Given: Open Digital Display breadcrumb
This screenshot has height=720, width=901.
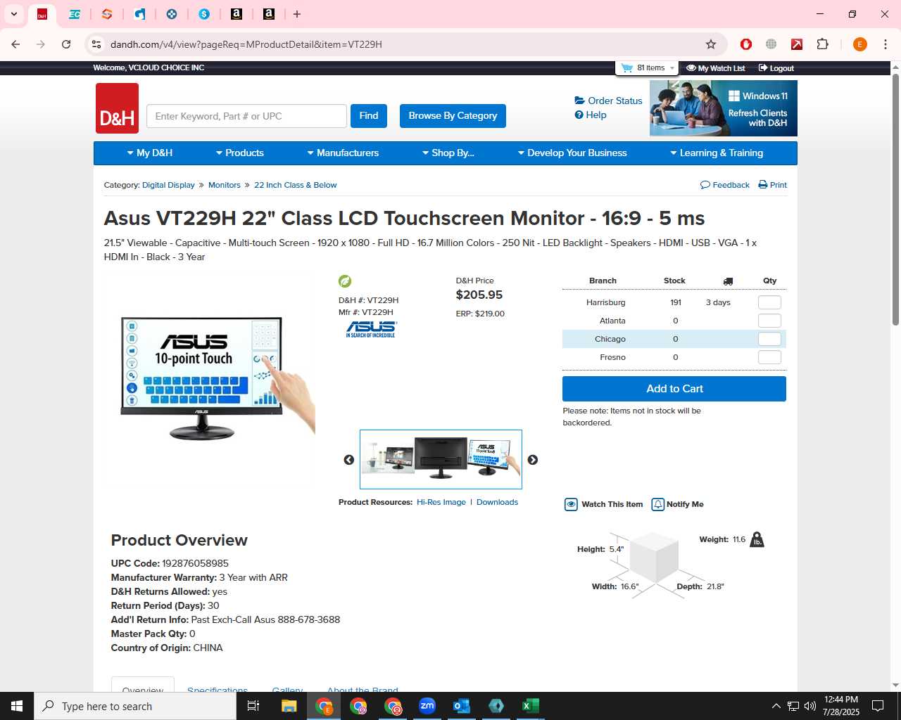Looking at the screenshot, I should click(168, 185).
